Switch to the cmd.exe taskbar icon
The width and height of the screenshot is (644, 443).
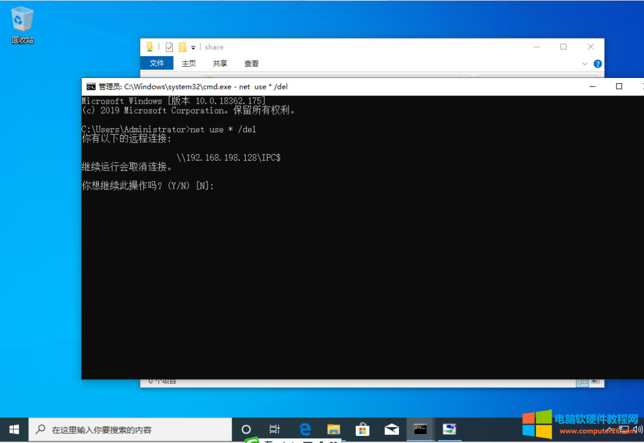[x=420, y=429]
